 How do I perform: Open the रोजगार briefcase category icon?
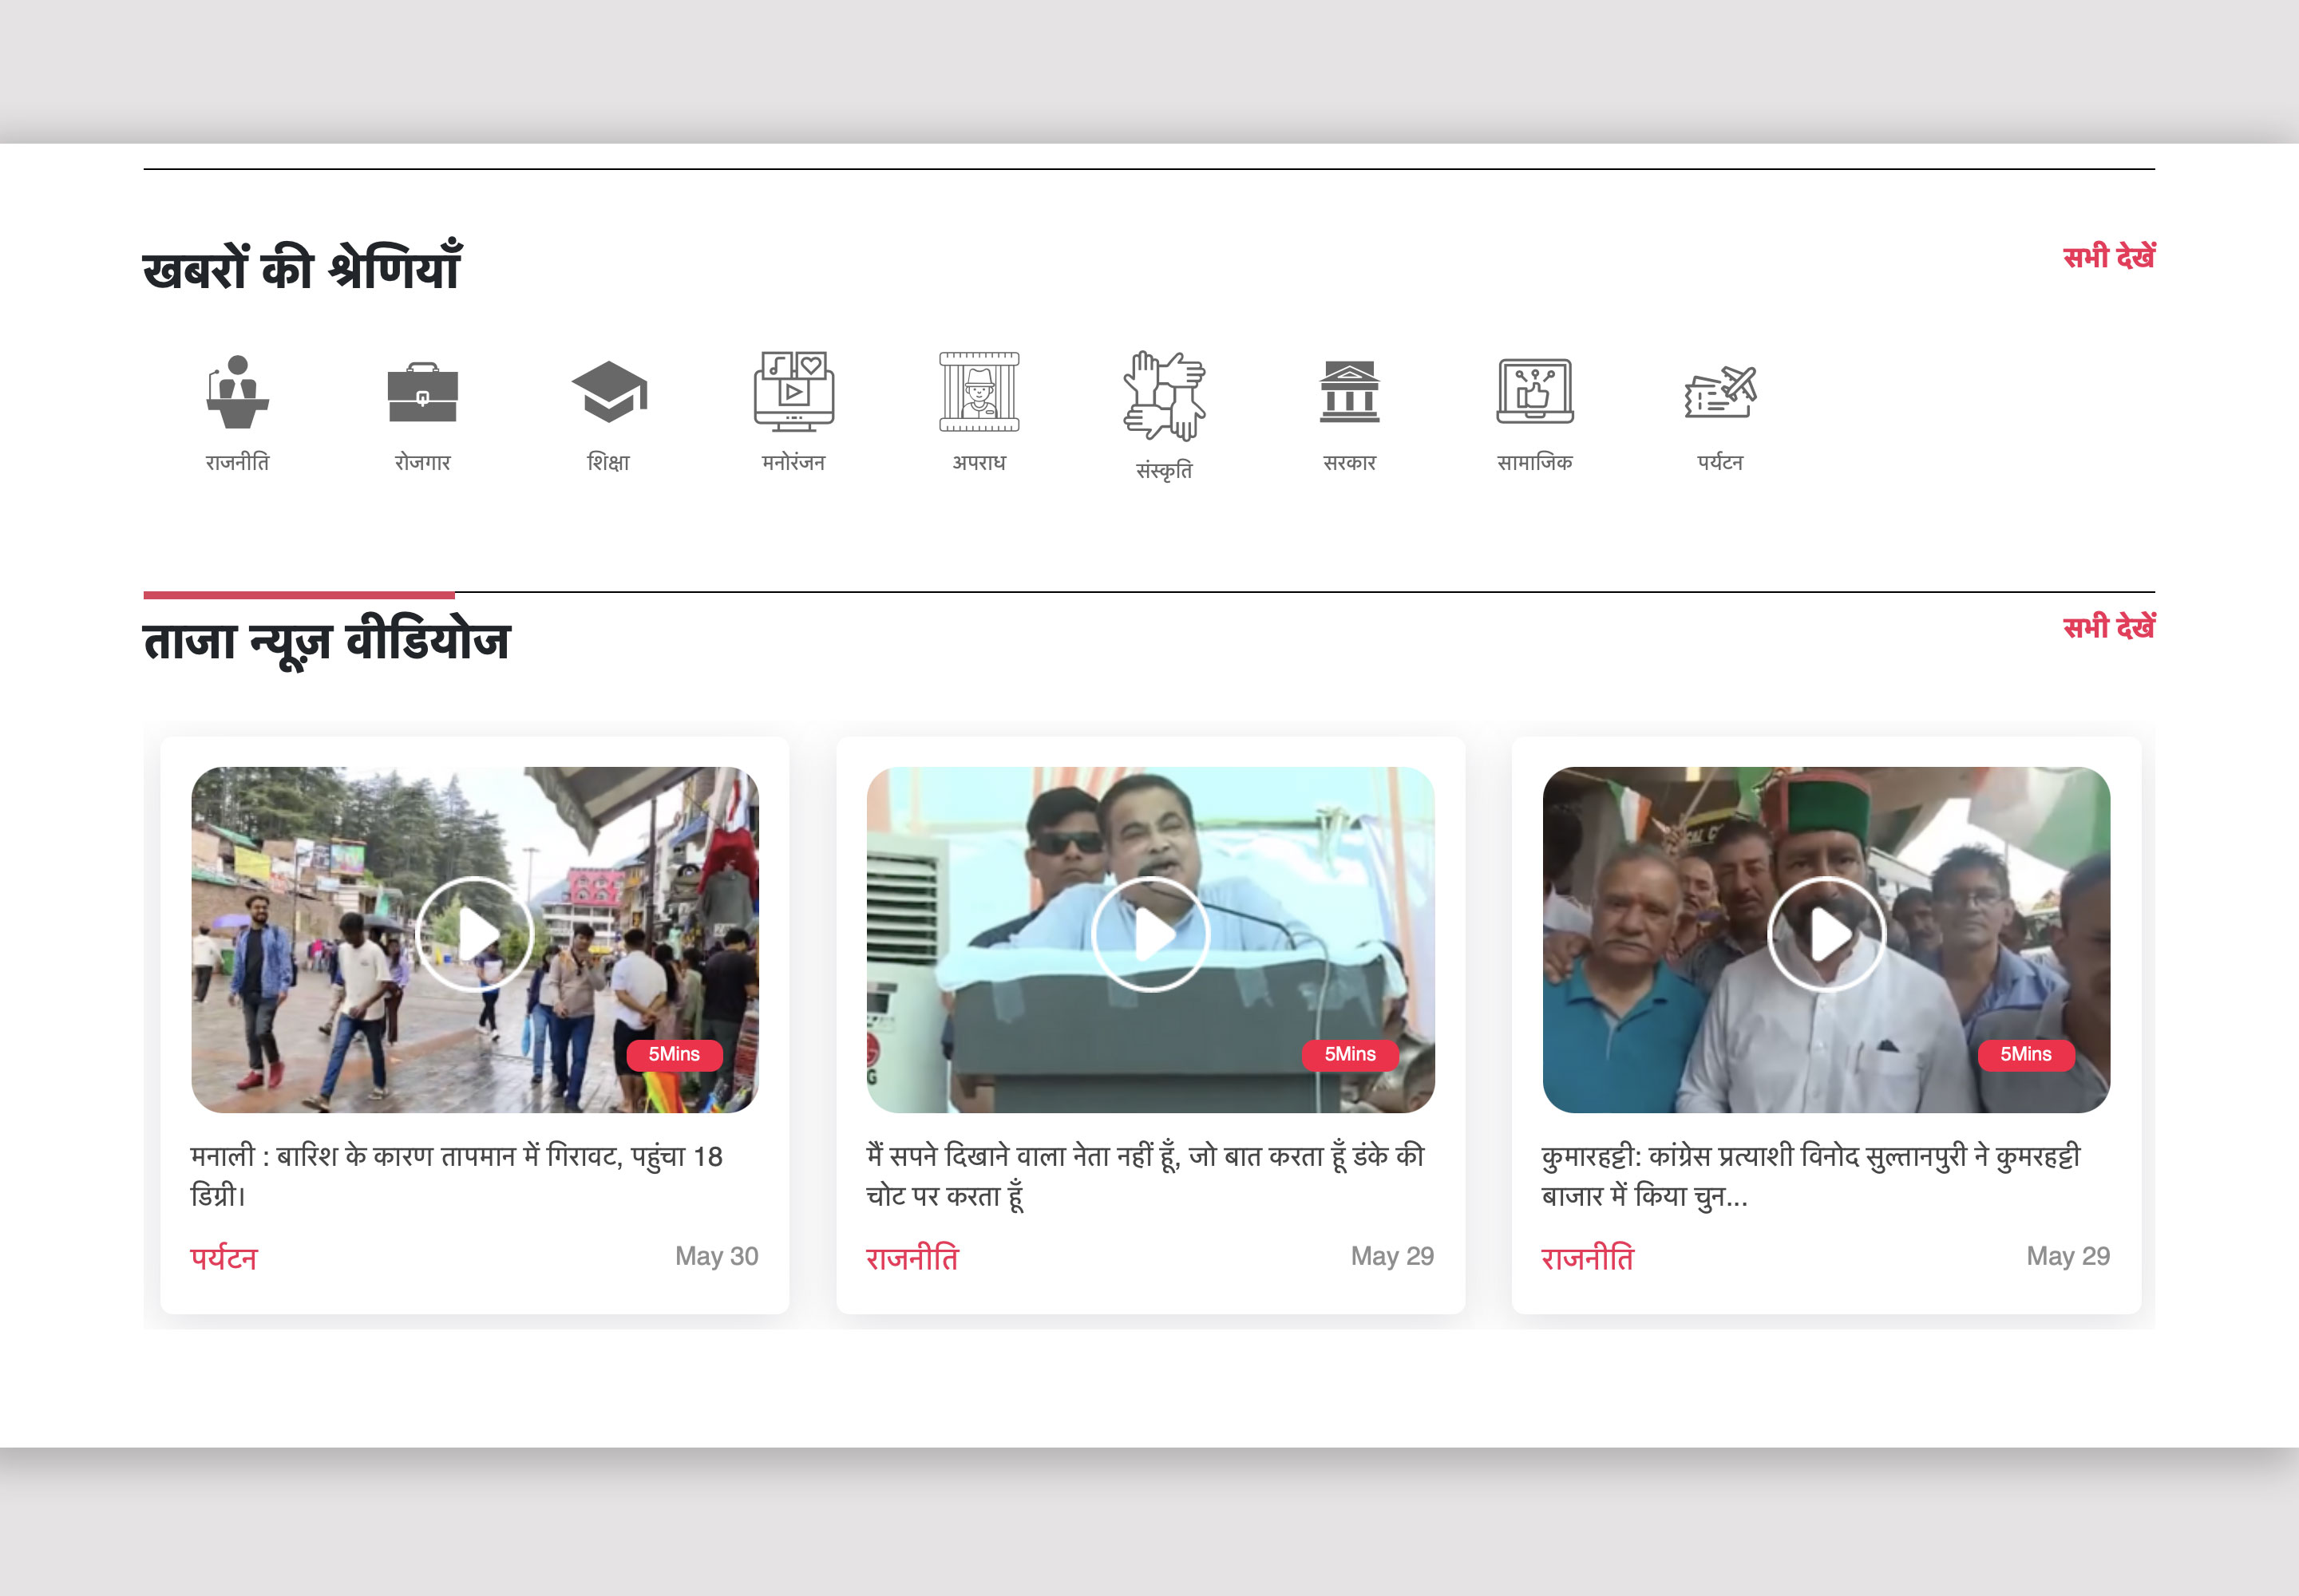[x=422, y=393]
